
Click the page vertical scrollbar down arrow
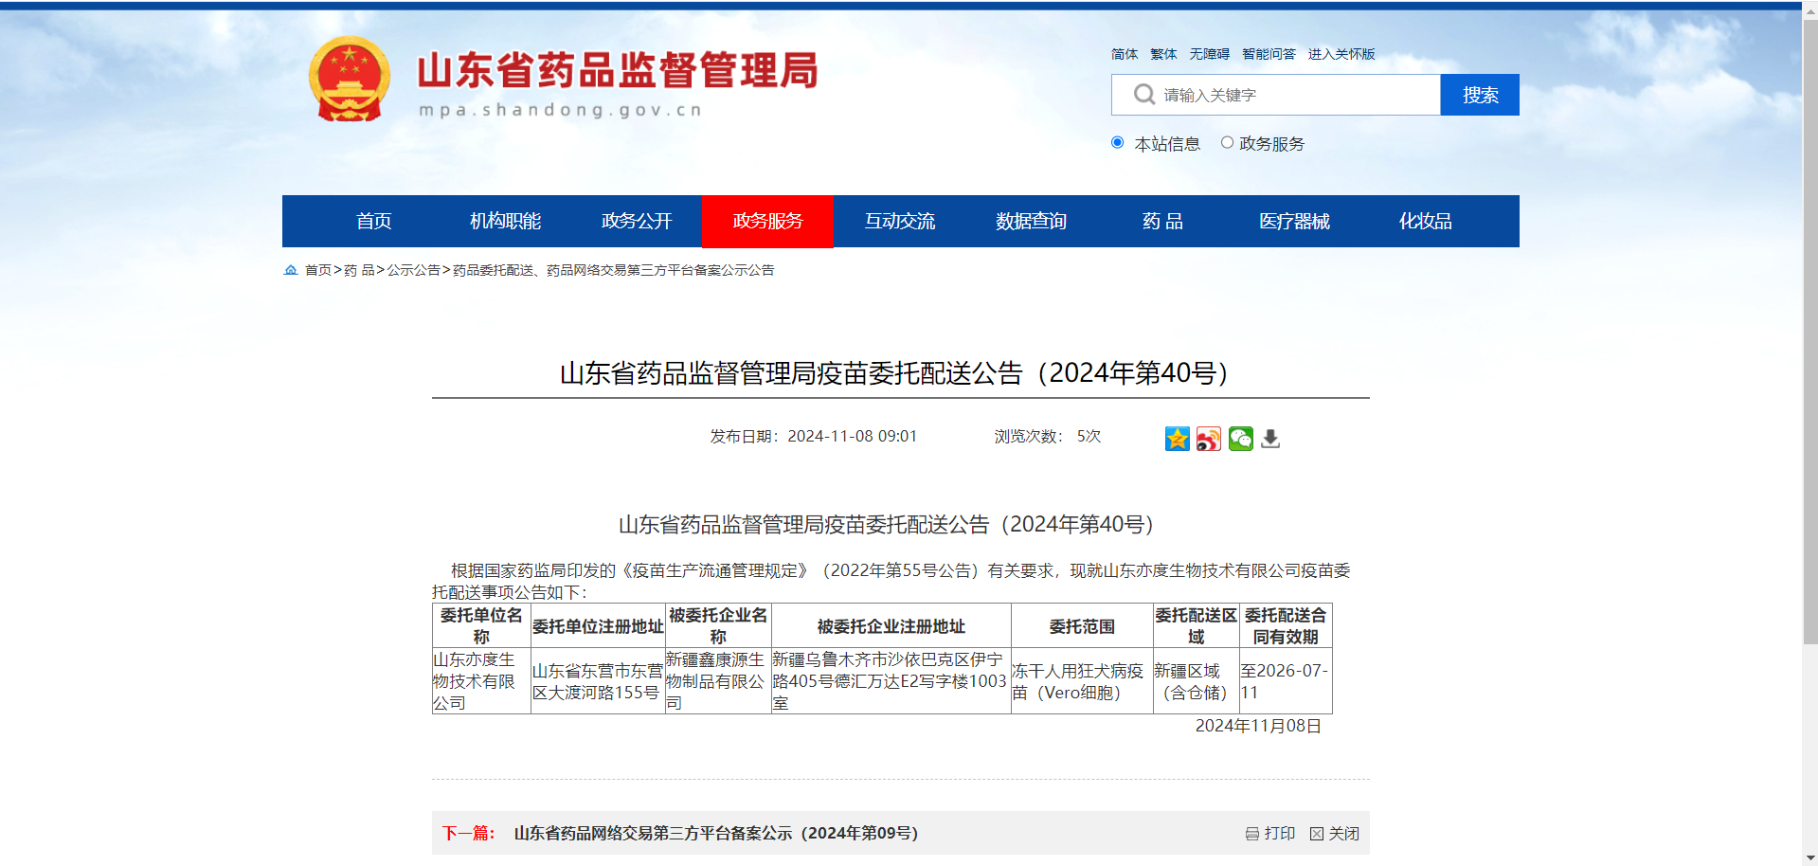(1809, 858)
